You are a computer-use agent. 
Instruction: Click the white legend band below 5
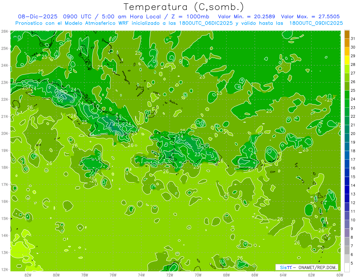click(347, 268)
